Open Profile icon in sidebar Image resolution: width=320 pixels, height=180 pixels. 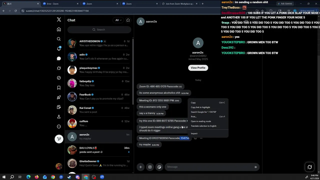tap(59, 117)
